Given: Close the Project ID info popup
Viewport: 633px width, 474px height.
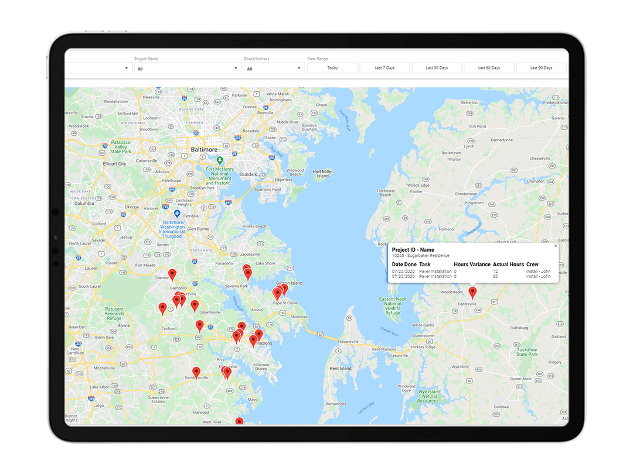Looking at the screenshot, I should click(x=556, y=246).
